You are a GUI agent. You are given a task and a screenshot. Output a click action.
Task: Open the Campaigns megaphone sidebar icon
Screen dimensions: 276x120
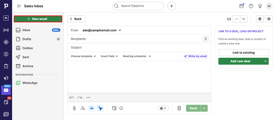[6, 78]
